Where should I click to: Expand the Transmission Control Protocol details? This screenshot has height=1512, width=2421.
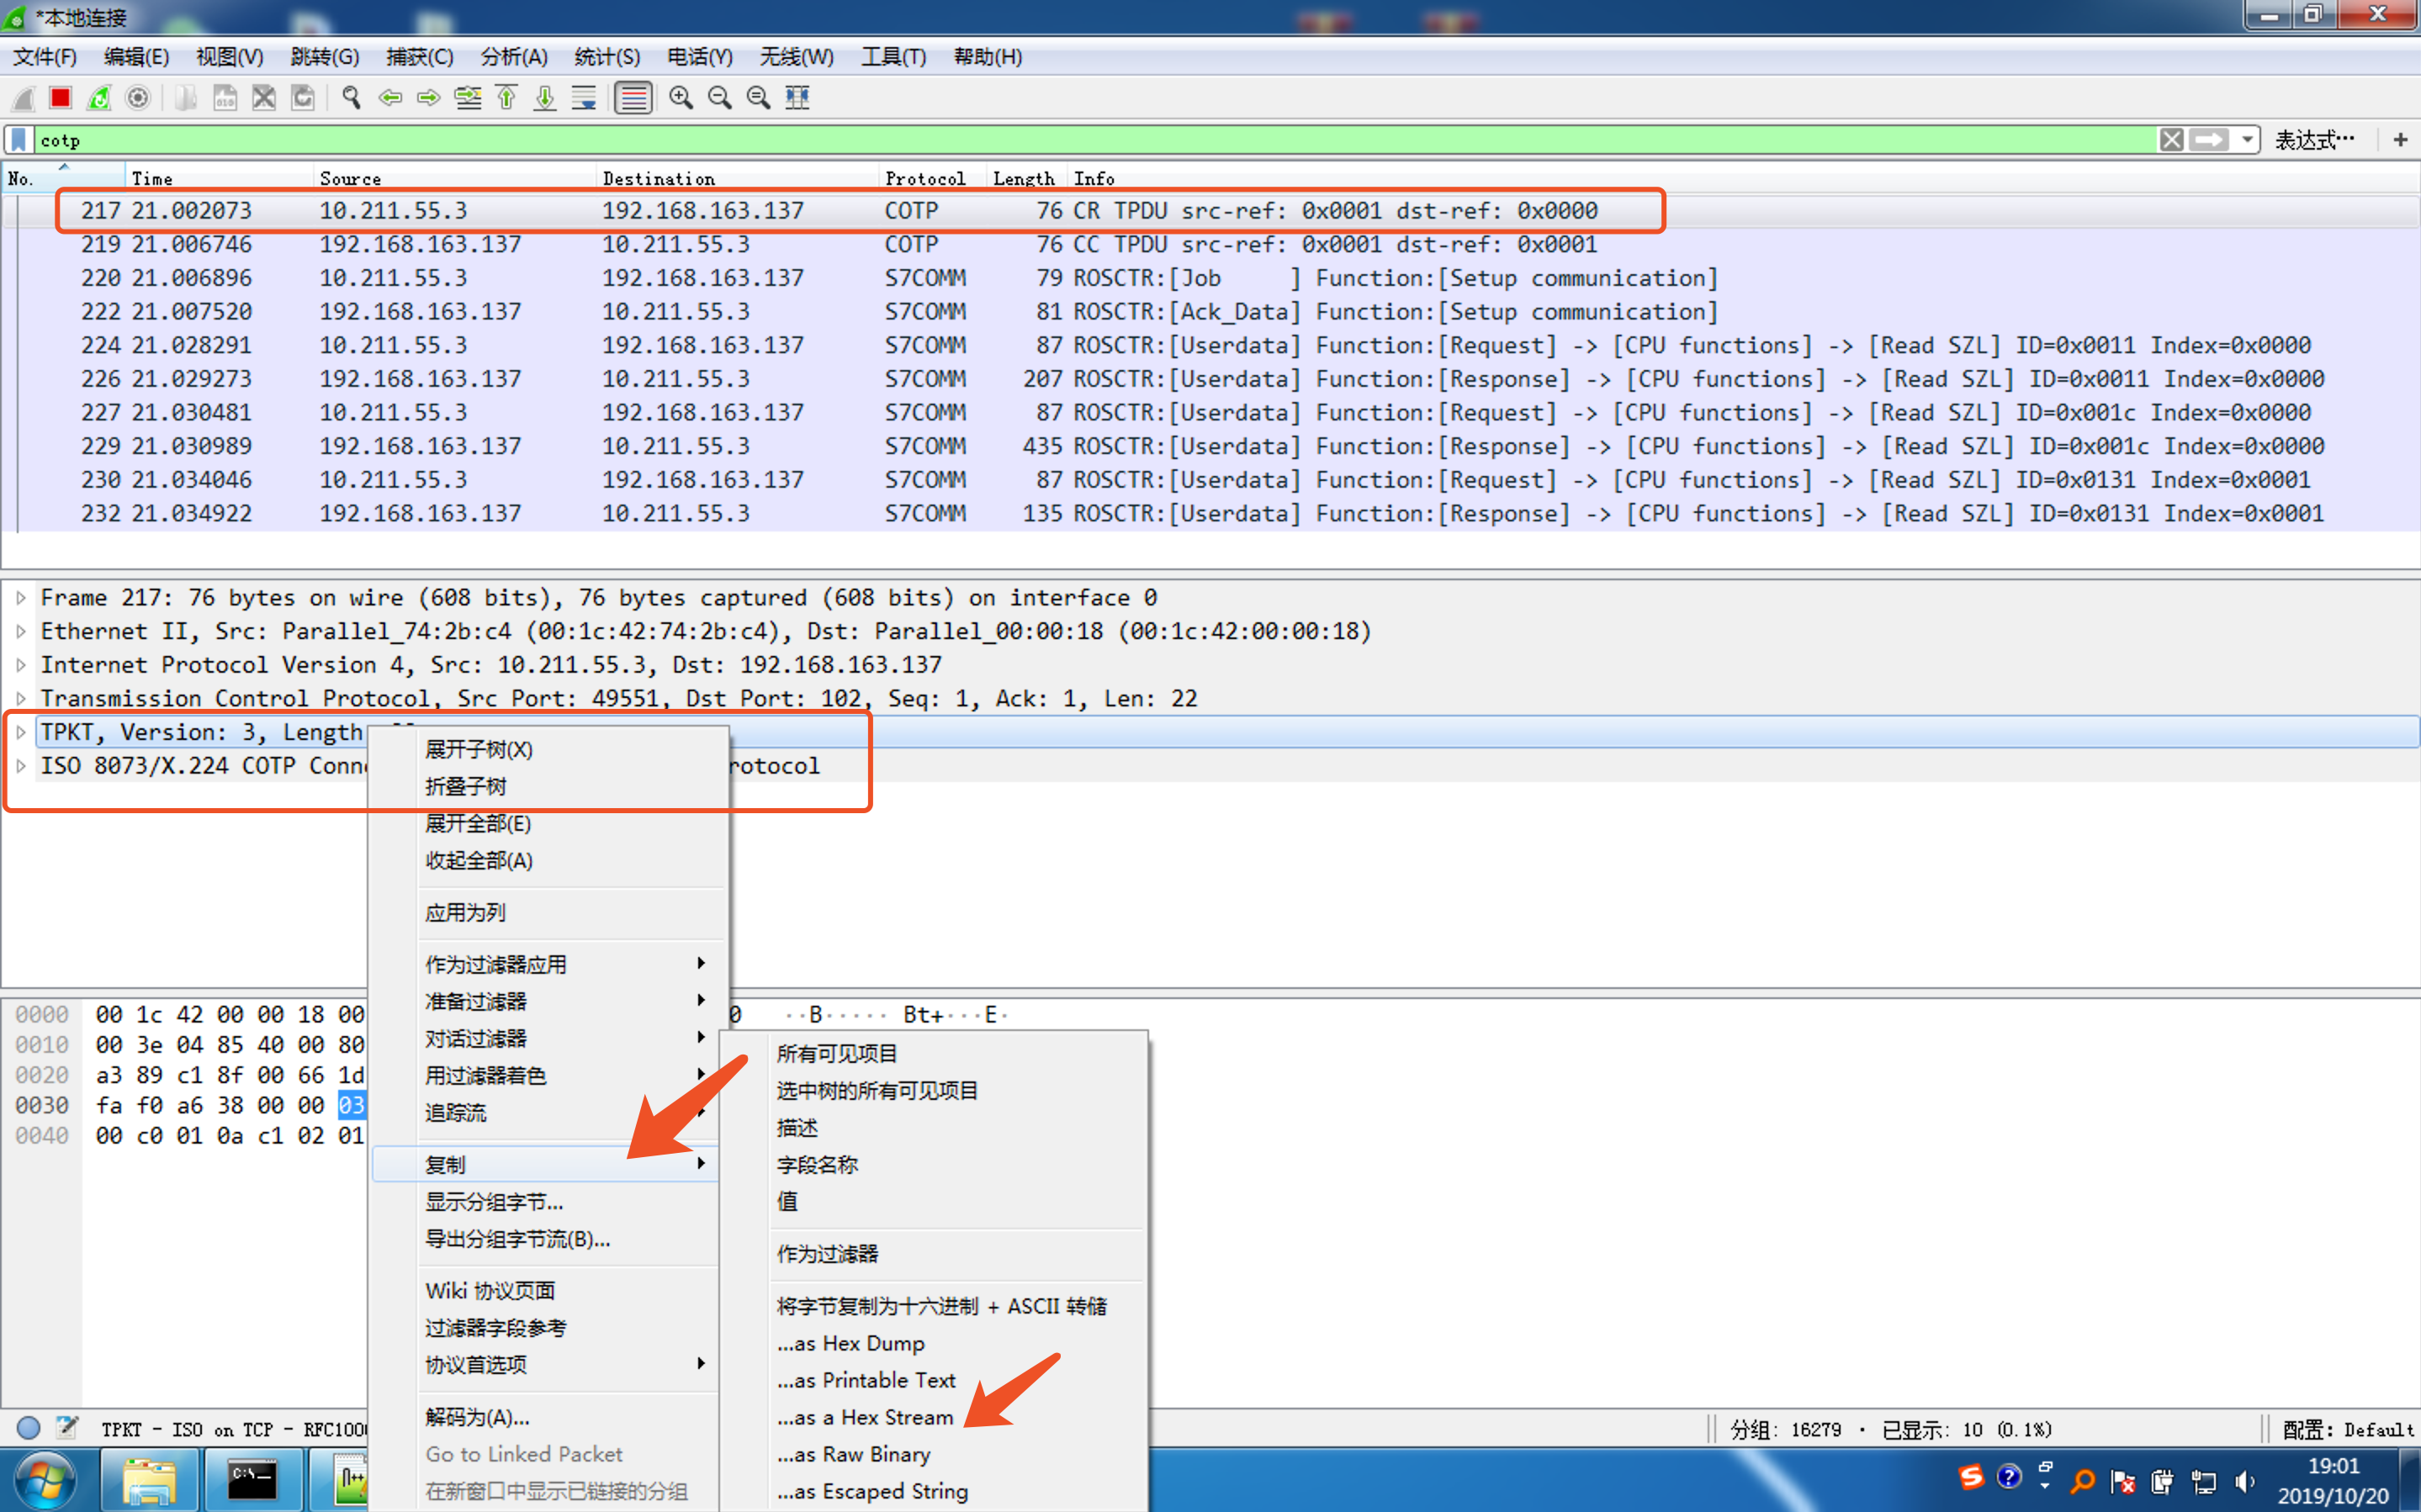tap(21, 699)
